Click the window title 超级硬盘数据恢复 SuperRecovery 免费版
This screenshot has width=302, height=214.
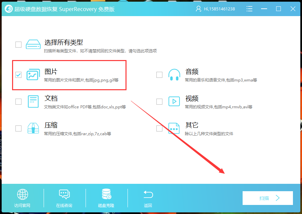point(64,9)
